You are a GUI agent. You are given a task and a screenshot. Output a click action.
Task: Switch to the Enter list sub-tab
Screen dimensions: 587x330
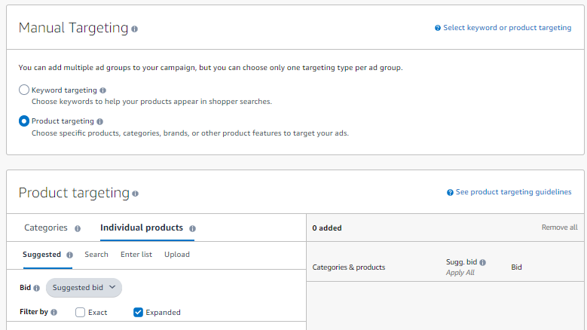(x=136, y=255)
